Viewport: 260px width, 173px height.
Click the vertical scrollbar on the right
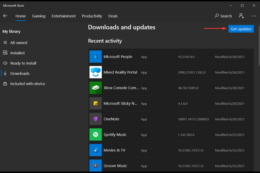point(259,45)
